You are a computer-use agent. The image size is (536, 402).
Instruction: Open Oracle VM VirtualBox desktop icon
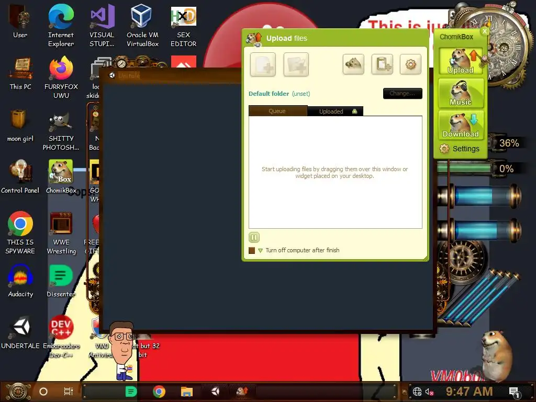pyautogui.click(x=142, y=26)
